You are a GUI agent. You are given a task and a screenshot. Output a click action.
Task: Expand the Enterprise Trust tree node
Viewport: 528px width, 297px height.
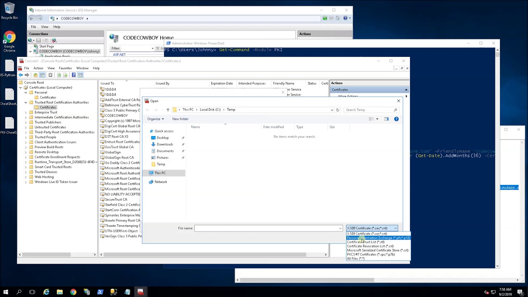point(26,112)
